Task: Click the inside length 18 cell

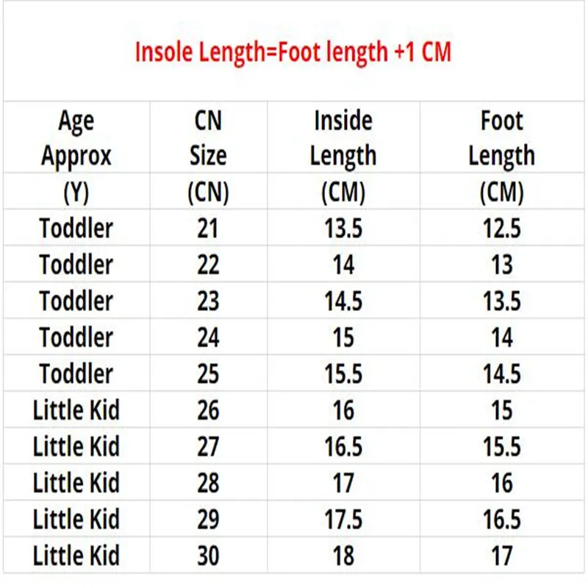Action: [x=343, y=556]
